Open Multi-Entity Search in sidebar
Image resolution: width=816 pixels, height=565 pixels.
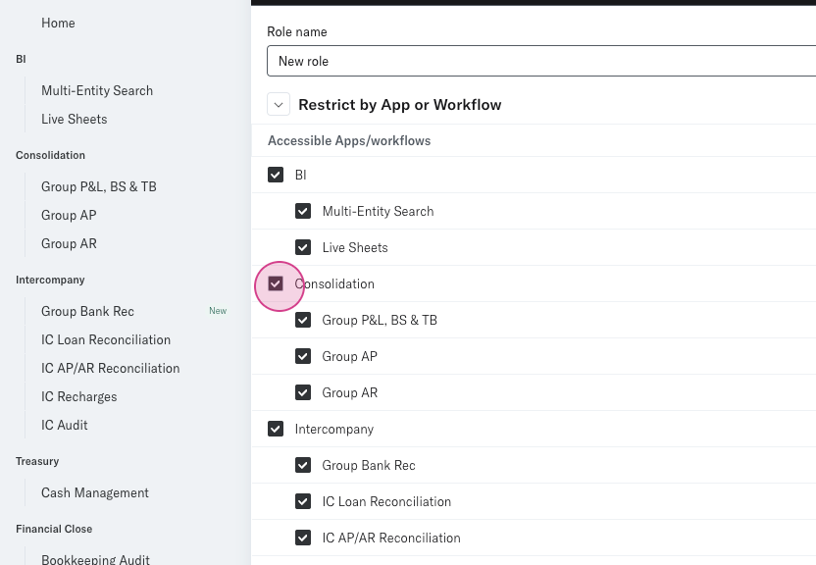(97, 90)
